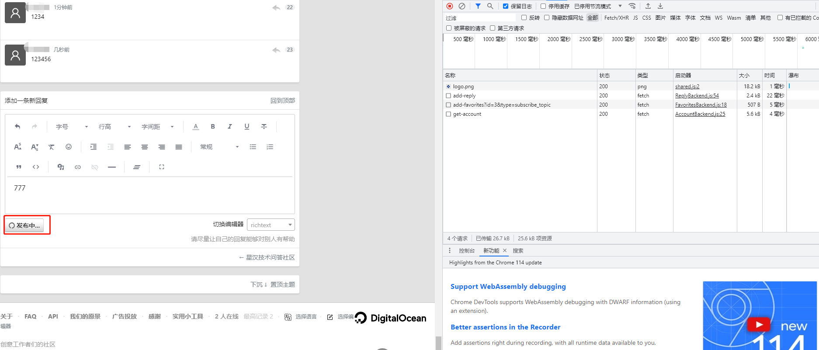Open the emoji picker in the editor
819x350 pixels.
69,147
